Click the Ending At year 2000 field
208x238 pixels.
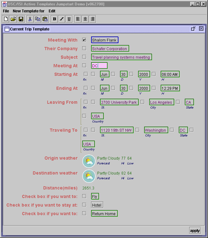click(x=144, y=88)
